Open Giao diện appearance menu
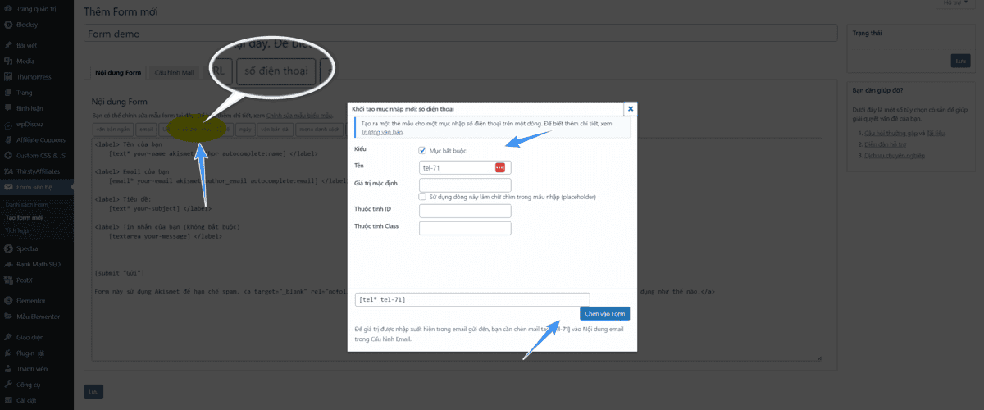The image size is (984, 410). pos(30,337)
